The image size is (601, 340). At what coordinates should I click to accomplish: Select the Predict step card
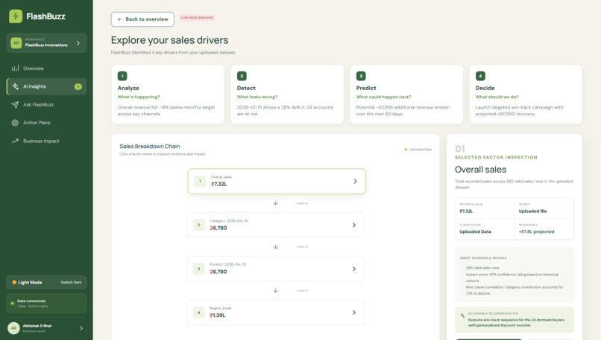[406, 94]
